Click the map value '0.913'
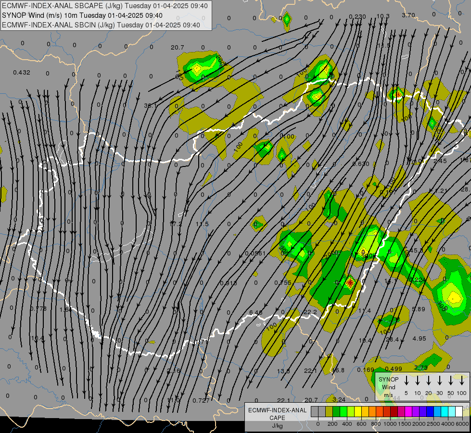The image size is (471, 433). tap(229, 283)
